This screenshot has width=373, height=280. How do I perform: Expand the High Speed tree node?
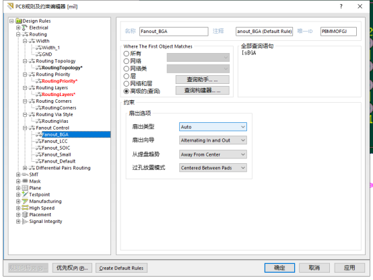pos(18,208)
